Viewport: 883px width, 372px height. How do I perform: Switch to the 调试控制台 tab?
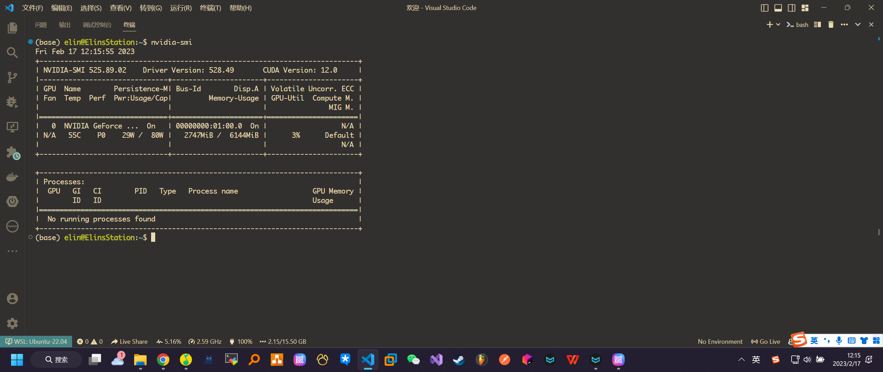[x=97, y=24]
